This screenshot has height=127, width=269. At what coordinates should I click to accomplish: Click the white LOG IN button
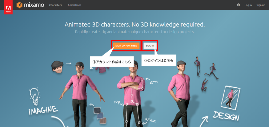pos(150,46)
